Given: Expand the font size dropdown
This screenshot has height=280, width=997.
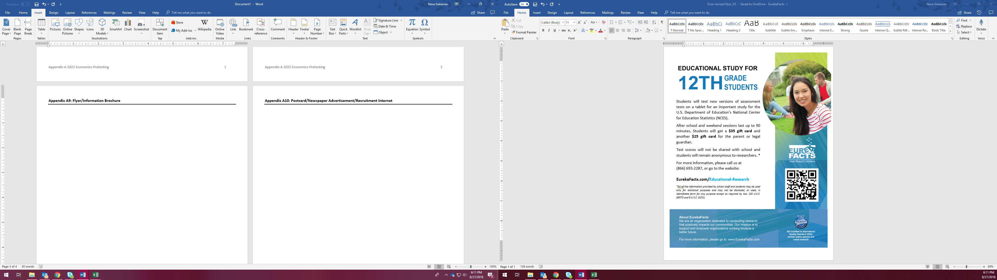Looking at the screenshot, I should [574, 23].
